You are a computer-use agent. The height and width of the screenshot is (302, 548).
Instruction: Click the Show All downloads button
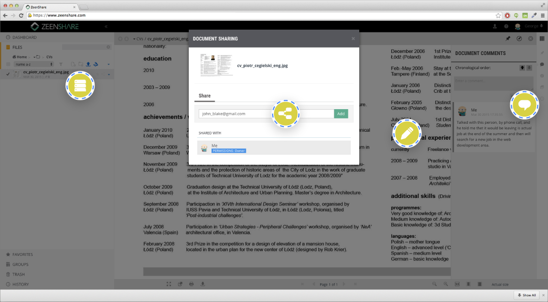pyautogui.click(x=527, y=295)
